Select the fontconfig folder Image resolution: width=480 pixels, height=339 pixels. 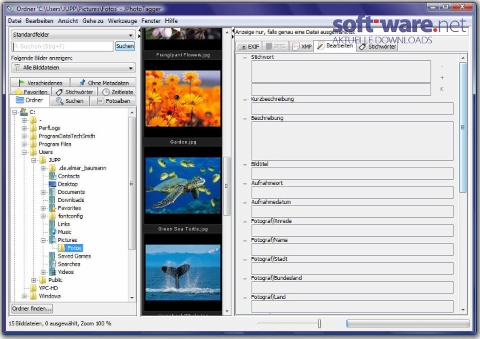71,216
